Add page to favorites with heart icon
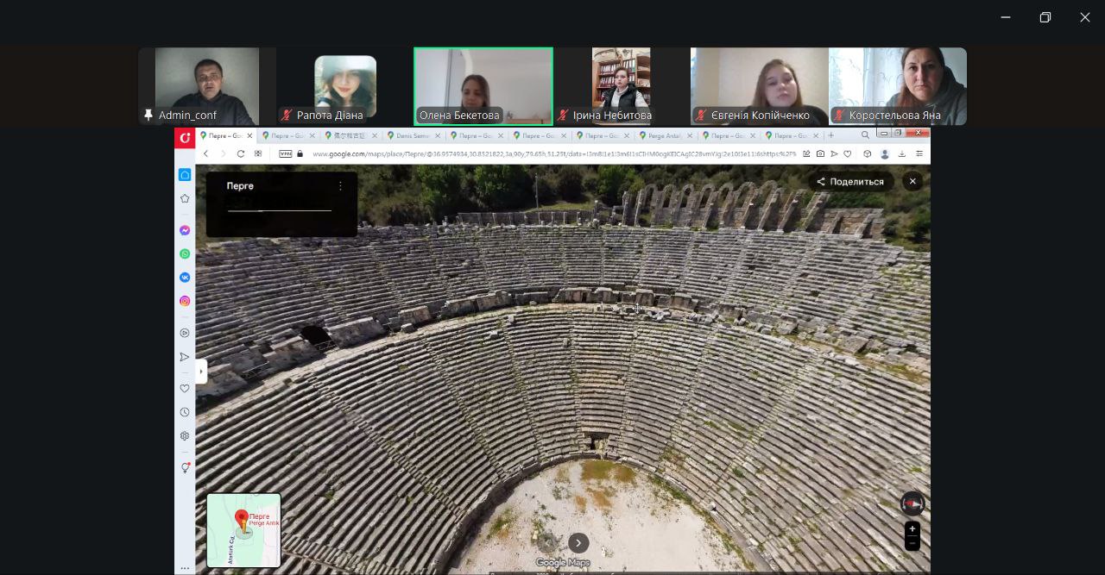This screenshot has height=575, width=1105. coord(848,153)
